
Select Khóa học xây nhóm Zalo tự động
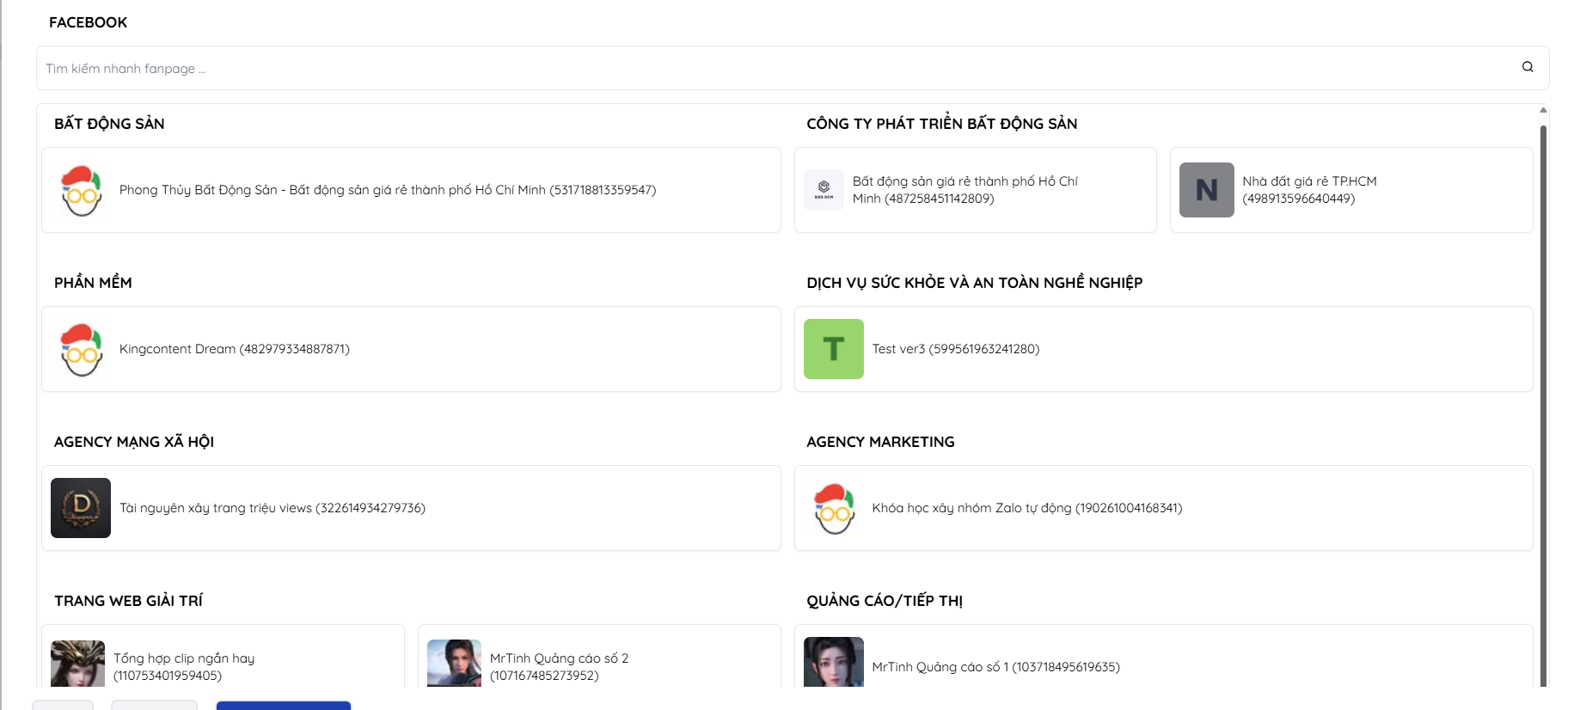[1026, 508]
